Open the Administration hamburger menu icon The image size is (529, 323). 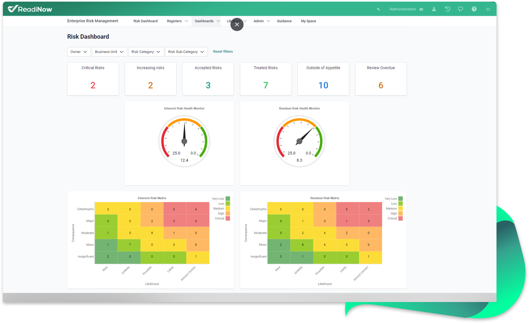point(421,9)
